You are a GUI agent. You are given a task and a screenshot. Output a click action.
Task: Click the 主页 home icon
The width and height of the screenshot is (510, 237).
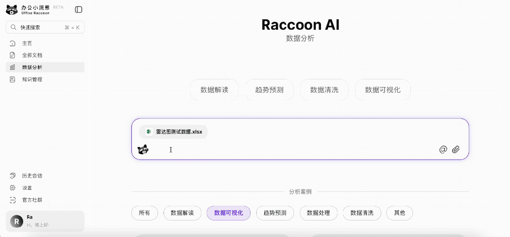(12, 43)
